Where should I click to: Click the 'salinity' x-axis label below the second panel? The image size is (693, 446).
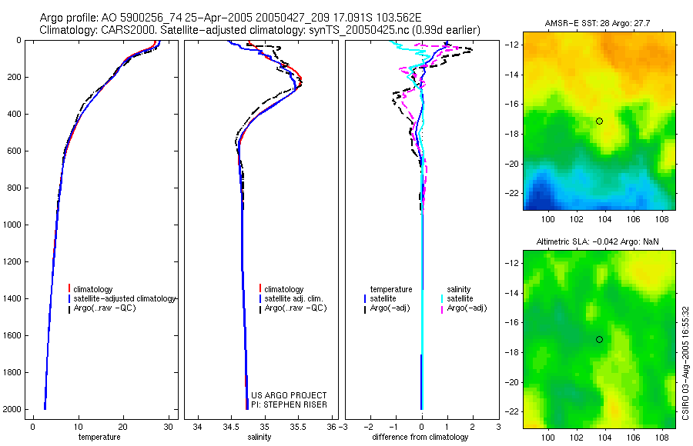tap(259, 438)
